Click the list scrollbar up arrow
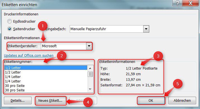Screen dimensions: 200x109 (90, 68)
